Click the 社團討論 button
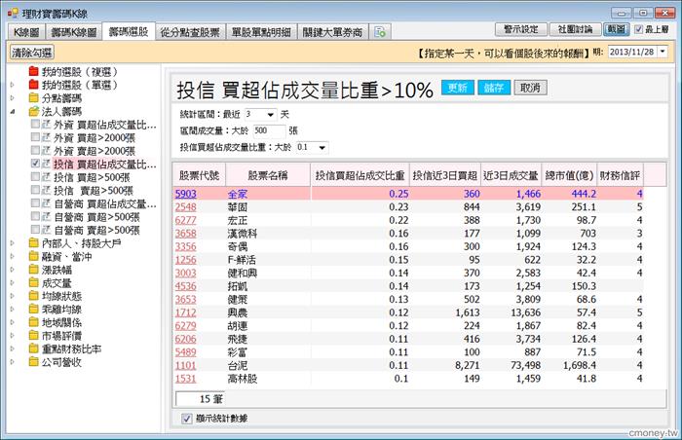The height and width of the screenshot is (440, 682). point(575,29)
